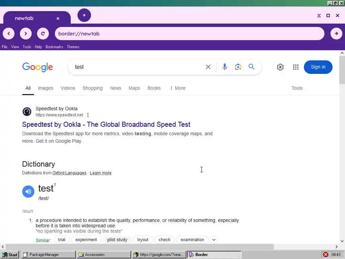Open the Themes menu
345x259 pixels.
(x=73, y=47)
